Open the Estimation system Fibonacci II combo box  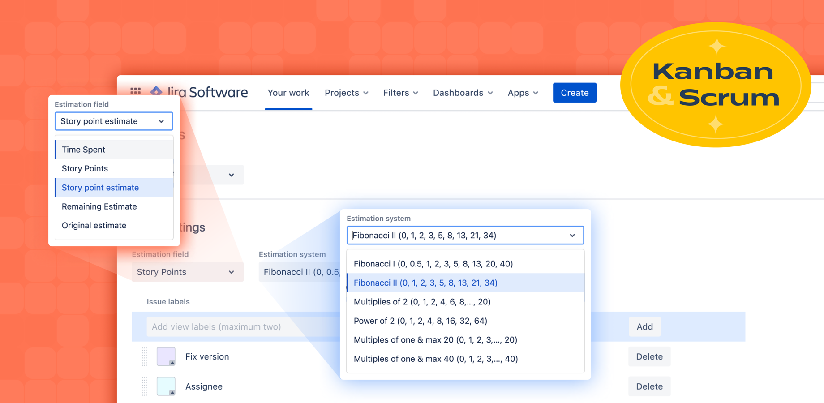(465, 236)
